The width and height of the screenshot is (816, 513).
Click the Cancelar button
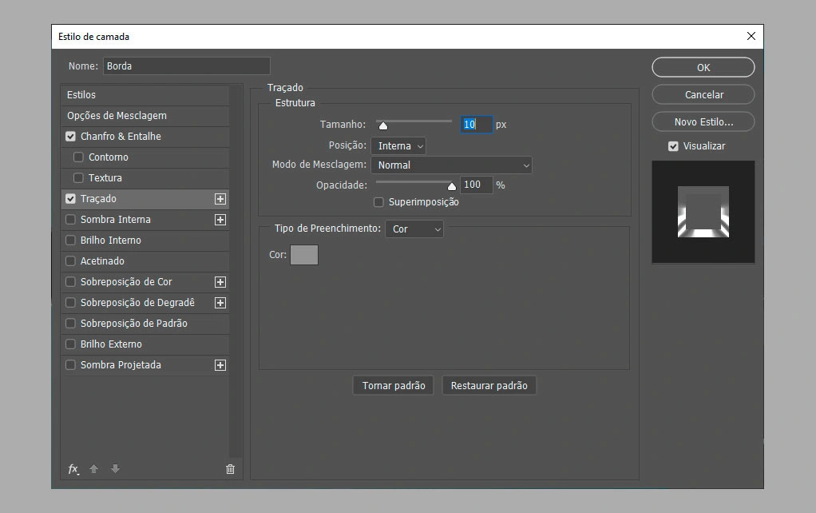(703, 95)
